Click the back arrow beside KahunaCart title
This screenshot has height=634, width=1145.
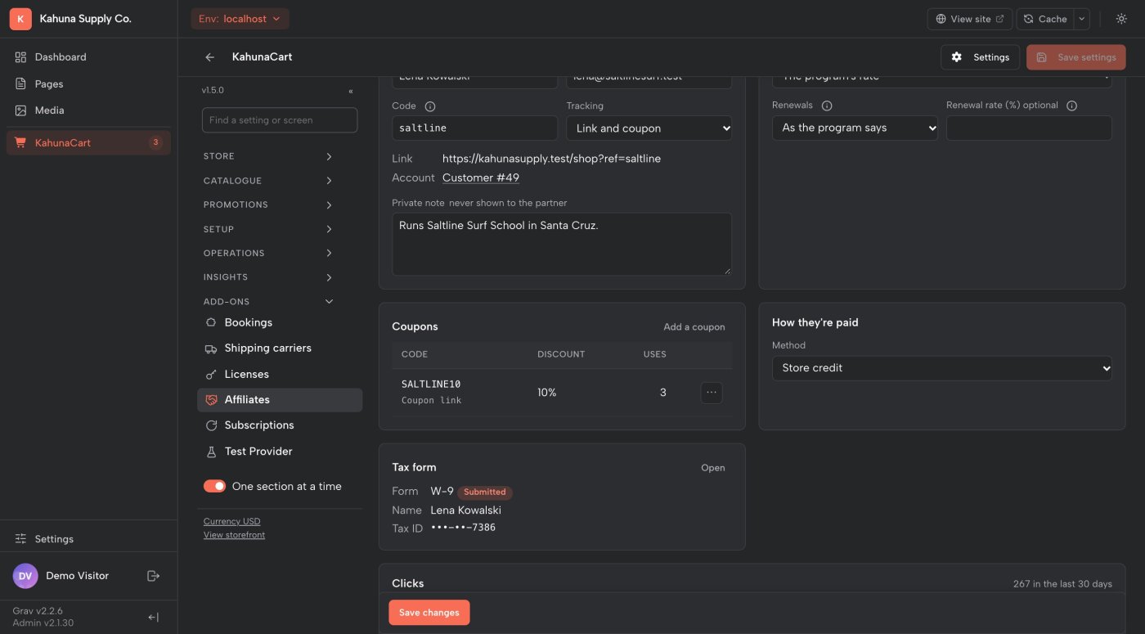click(x=210, y=57)
